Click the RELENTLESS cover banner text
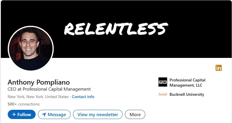The width and height of the screenshot is (232, 123). pyautogui.click(x=116, y=29)
